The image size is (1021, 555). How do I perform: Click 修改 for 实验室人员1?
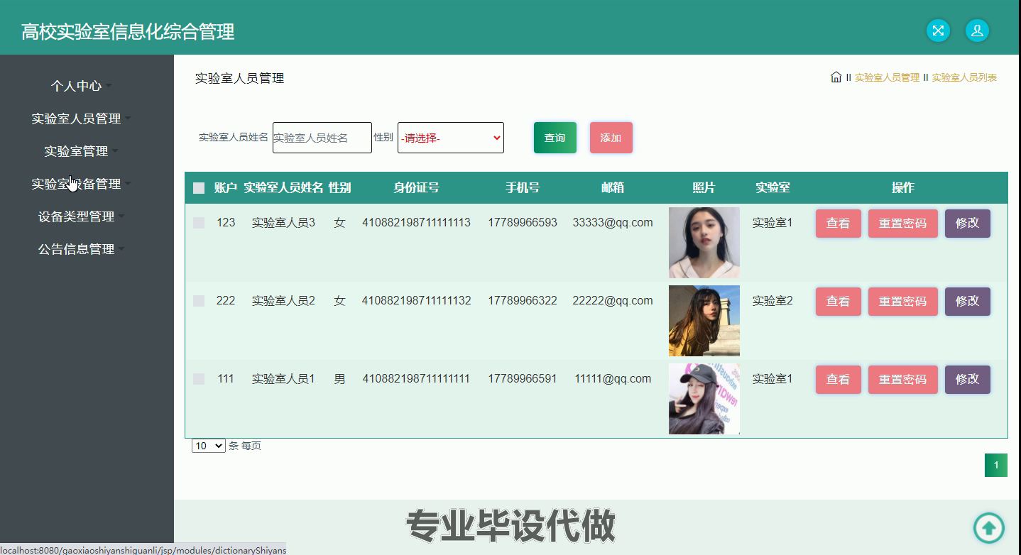[967, 379]
